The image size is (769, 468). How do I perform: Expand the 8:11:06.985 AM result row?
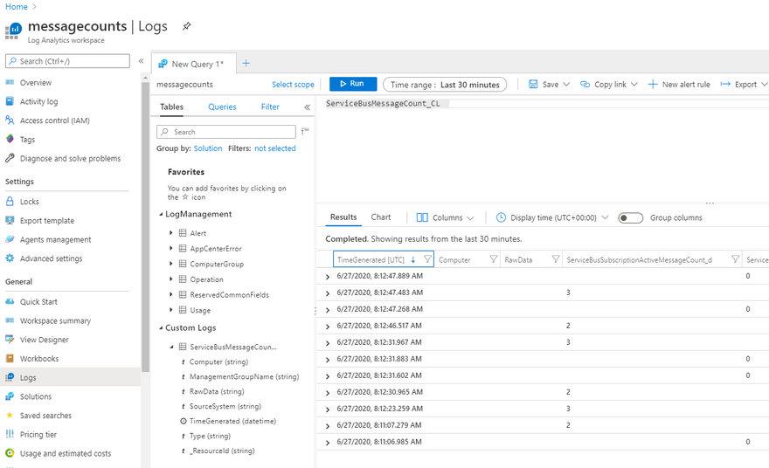328,443
